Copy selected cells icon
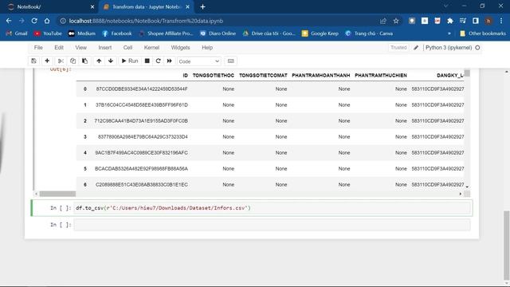 [x=73, y=61]
